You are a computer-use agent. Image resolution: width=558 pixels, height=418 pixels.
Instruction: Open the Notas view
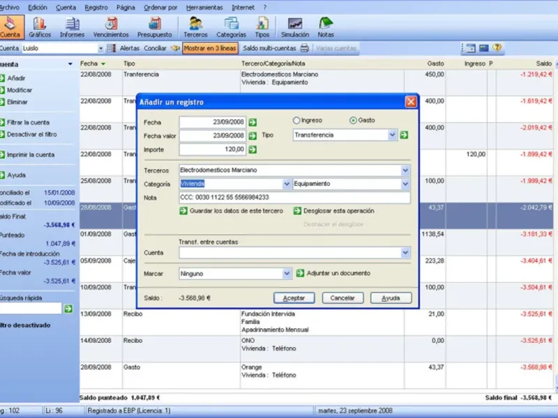tap(326, 27)
